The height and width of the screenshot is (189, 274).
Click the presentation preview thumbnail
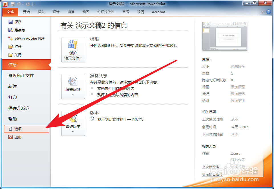click(x=225, y=36)
